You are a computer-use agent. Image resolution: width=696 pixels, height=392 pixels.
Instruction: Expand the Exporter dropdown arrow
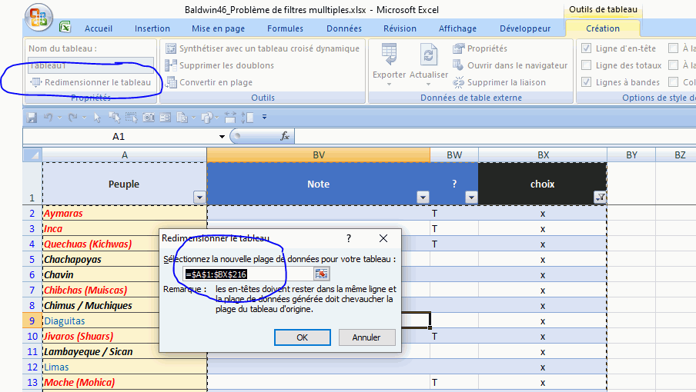[x=389, y=85]
